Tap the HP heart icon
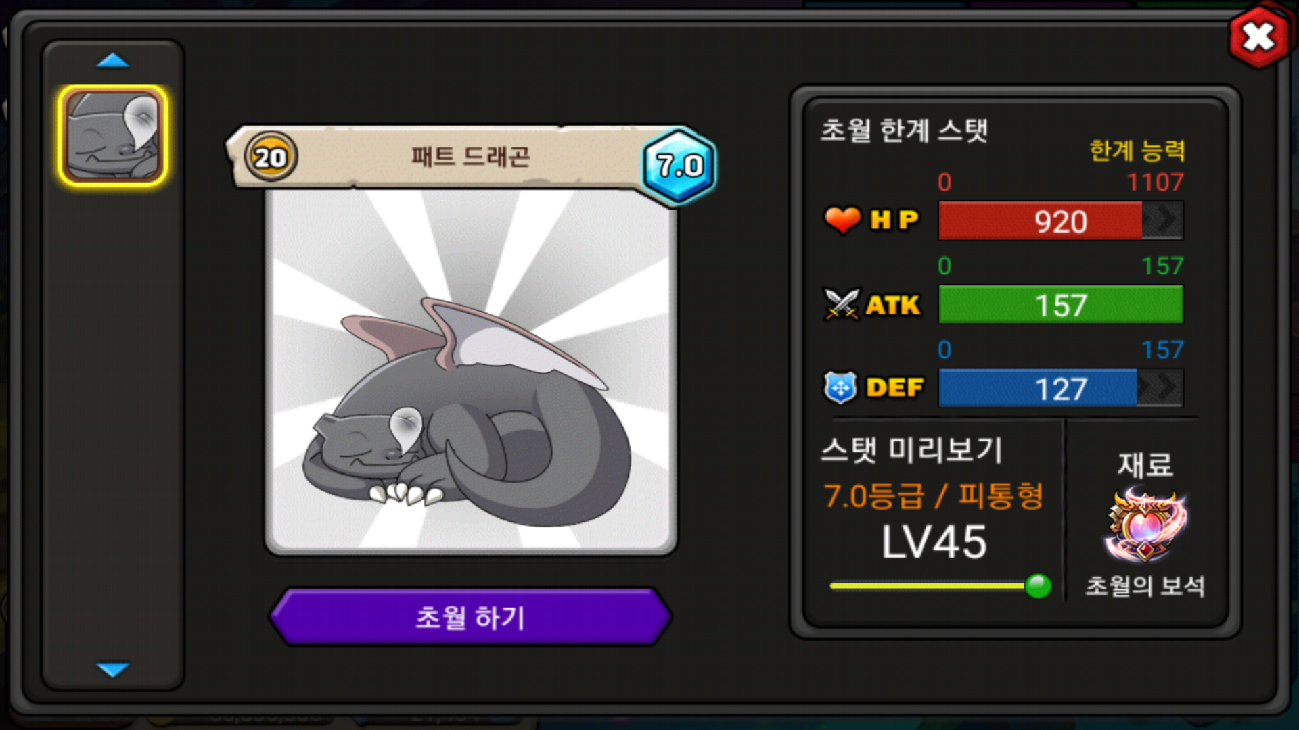The height and width of the screenshot is (730, 1299). [842, 220]
